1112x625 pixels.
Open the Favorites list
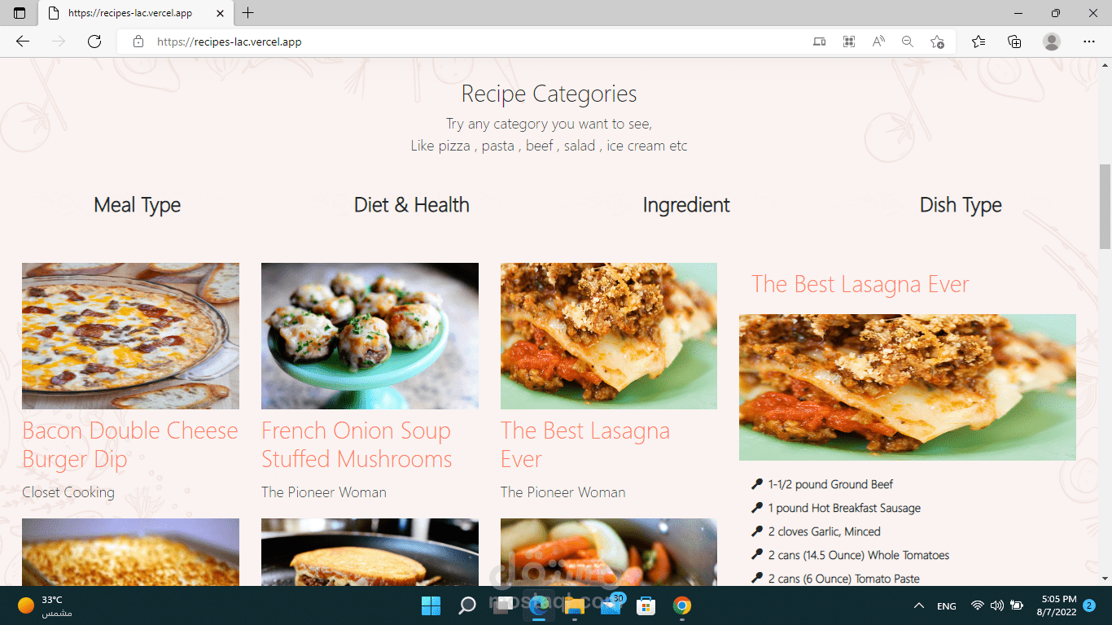978,42
